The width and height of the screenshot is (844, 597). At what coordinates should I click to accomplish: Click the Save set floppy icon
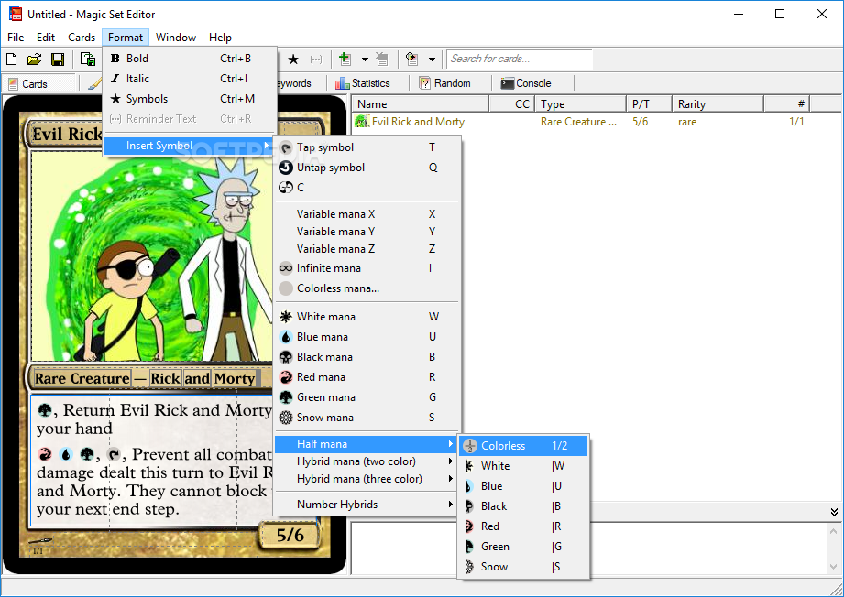[58, 60]
